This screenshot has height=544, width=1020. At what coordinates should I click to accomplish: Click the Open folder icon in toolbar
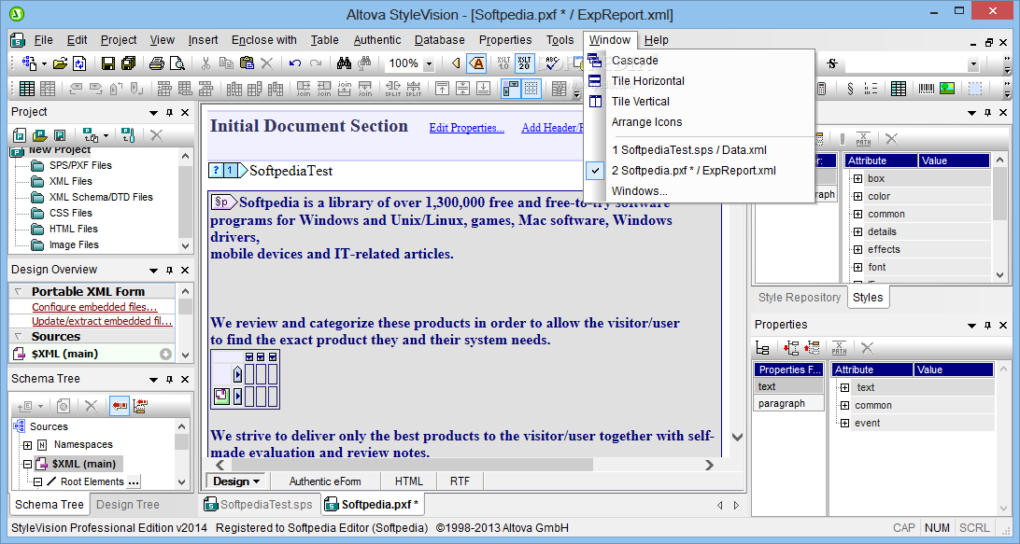point(60,63)
